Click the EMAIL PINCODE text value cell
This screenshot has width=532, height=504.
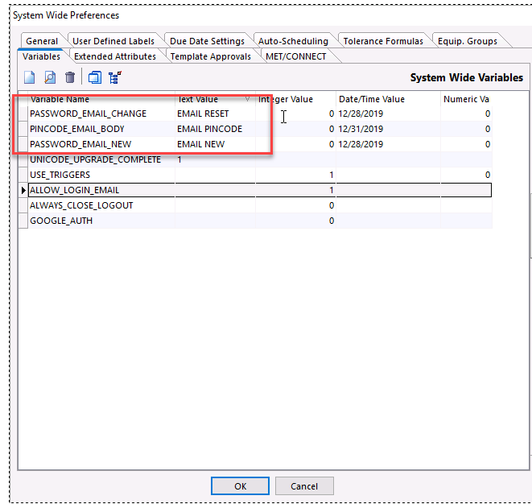click(210, 129)
